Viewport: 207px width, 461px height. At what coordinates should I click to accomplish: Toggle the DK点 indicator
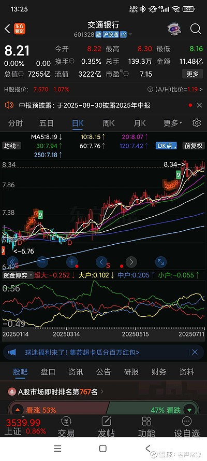point(166,146)
